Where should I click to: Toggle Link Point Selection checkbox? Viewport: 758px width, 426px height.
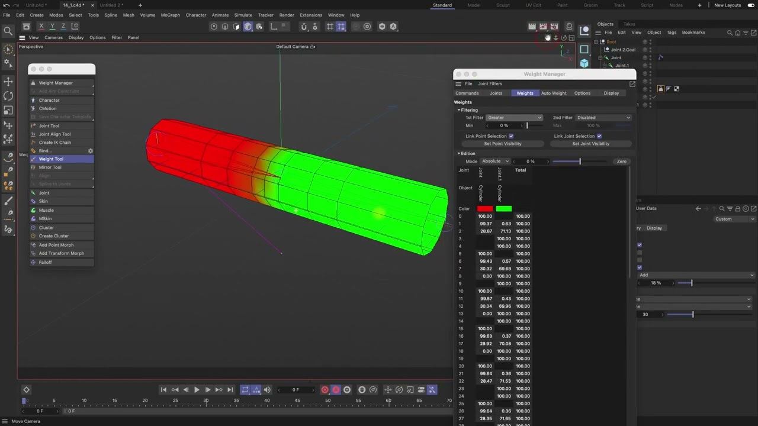(511, 136)
